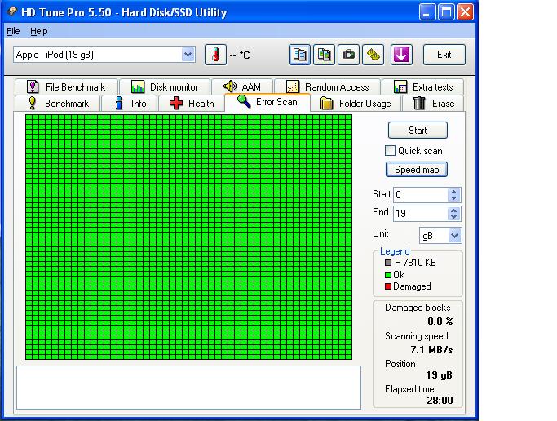Expand the Unit gB dropdown
Screen dimensions: 557x421
(x=455, y=235)
